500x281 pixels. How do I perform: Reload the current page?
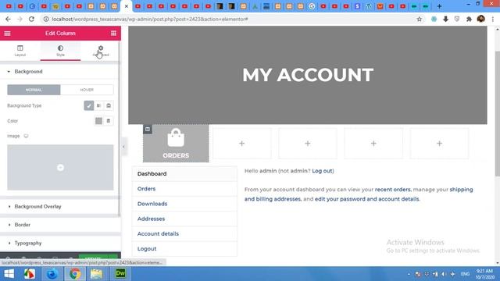(x=31, y=19)
